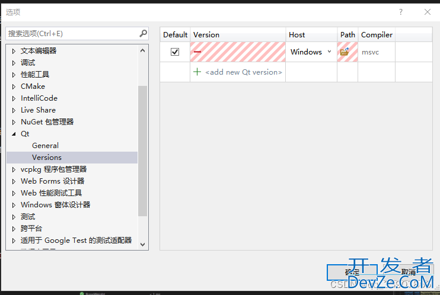Collapse the Qt node

[x=14, y=134]
